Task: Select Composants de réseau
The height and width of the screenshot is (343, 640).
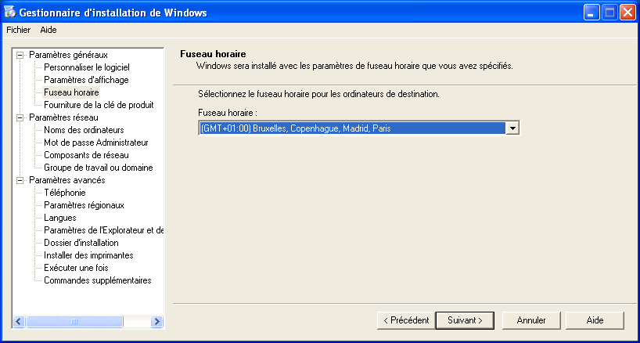Action: tap(87, 155)
